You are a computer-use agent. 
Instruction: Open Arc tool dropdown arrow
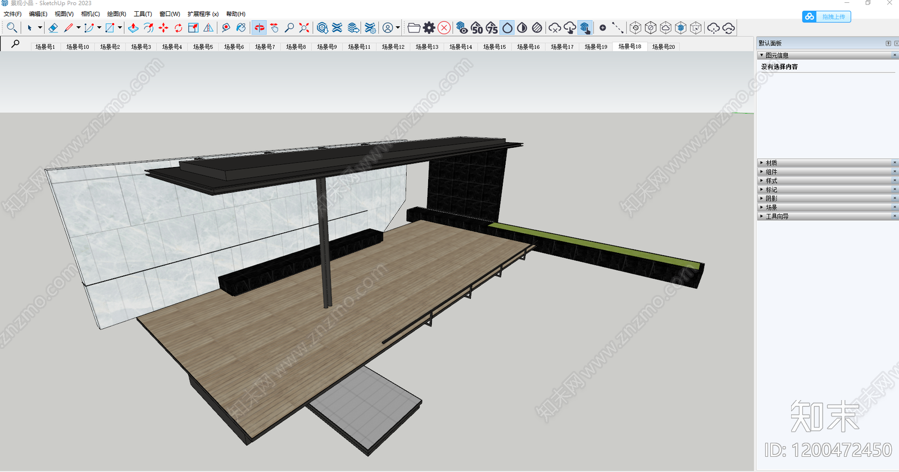tap(99, 28)
